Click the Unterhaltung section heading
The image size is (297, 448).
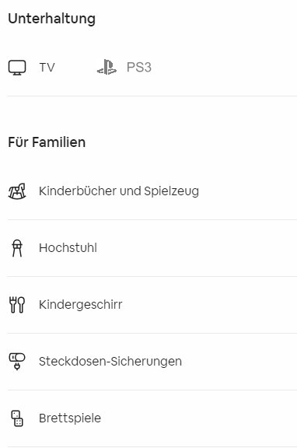click(x=51, y=19)
